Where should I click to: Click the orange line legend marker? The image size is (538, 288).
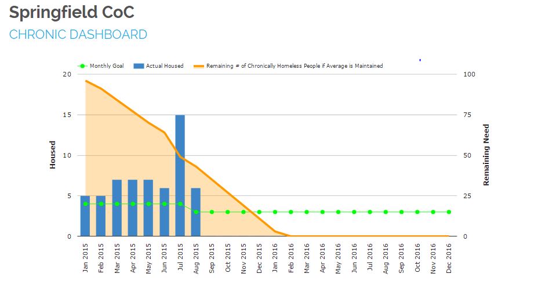click(x=197, y=66)
